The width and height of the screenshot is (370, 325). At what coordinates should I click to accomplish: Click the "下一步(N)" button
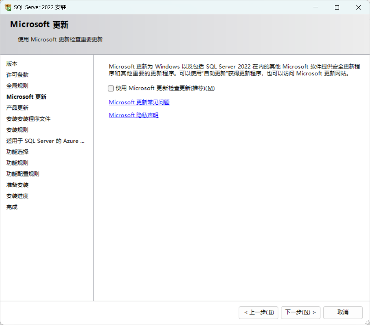(301, 313)
